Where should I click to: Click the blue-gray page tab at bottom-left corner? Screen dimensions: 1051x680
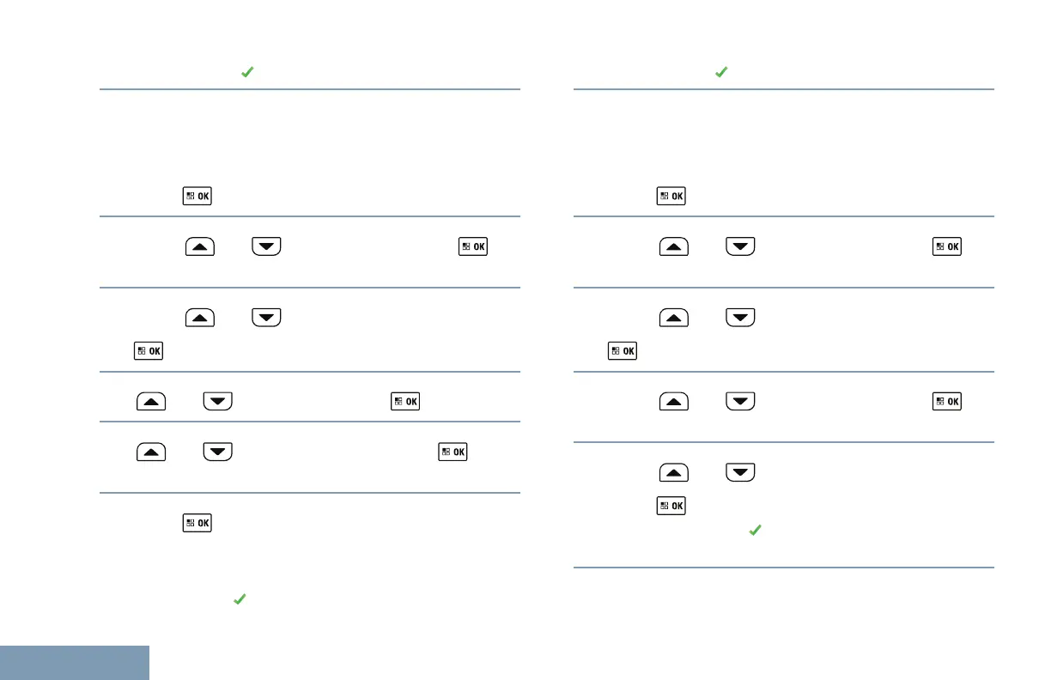click(x=75, y=663)
